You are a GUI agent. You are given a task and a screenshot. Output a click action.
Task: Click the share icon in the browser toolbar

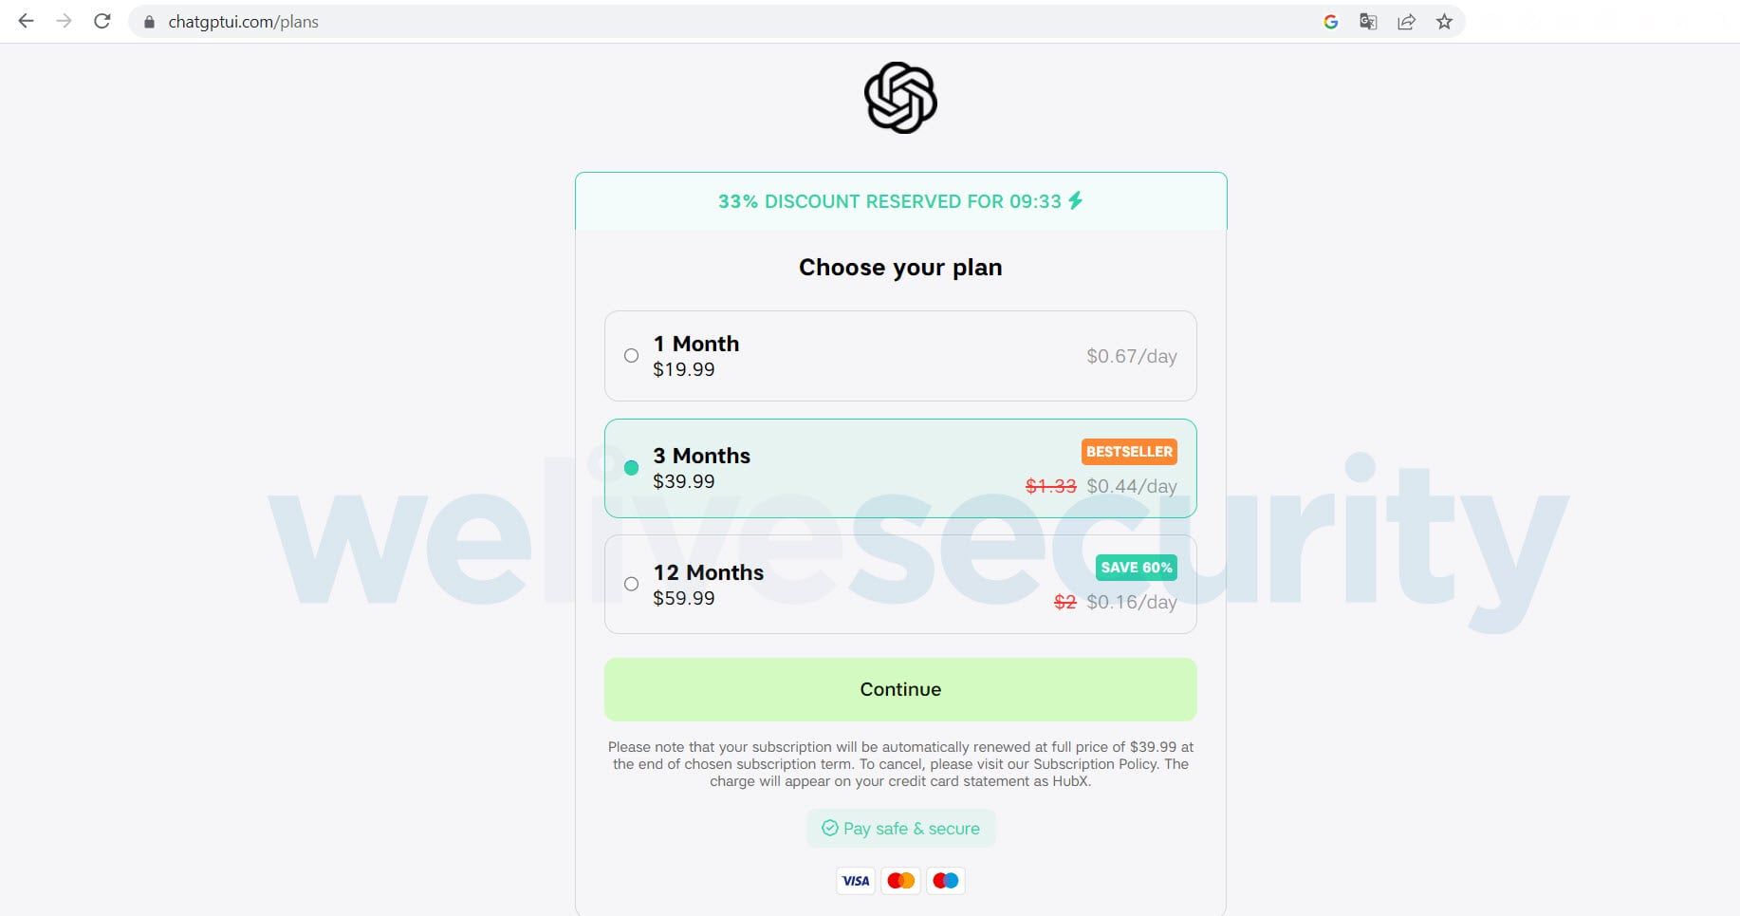pos(1406,21)
